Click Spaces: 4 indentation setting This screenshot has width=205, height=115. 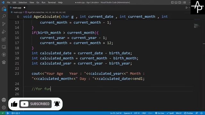tap(128, 113)
